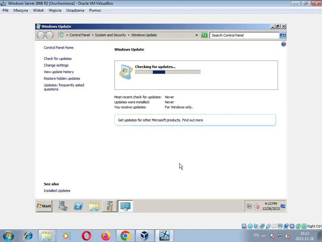This screenshot has width=322, height=242.
Task: Click VirtualBox optical drive indicator
Action: 250,226
